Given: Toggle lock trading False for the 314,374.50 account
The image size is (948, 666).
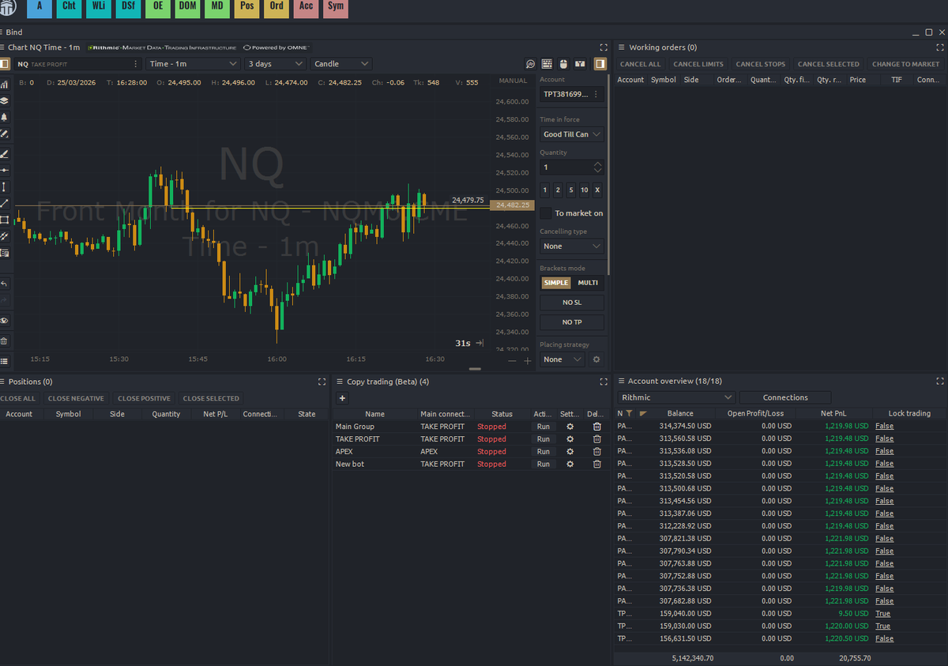Looking at the screenshot, I should [x=884, y=427].
